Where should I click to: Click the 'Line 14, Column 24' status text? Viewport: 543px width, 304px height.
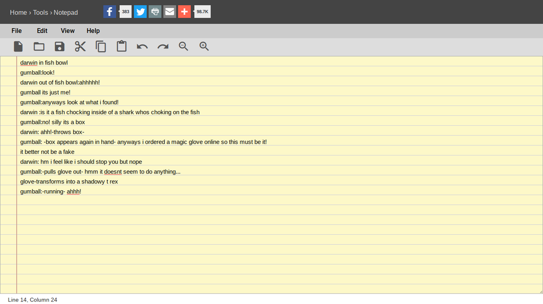pos(32,300)
